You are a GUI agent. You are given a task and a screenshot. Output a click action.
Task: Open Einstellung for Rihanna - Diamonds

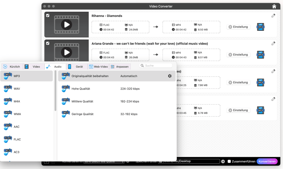(238, 27)
